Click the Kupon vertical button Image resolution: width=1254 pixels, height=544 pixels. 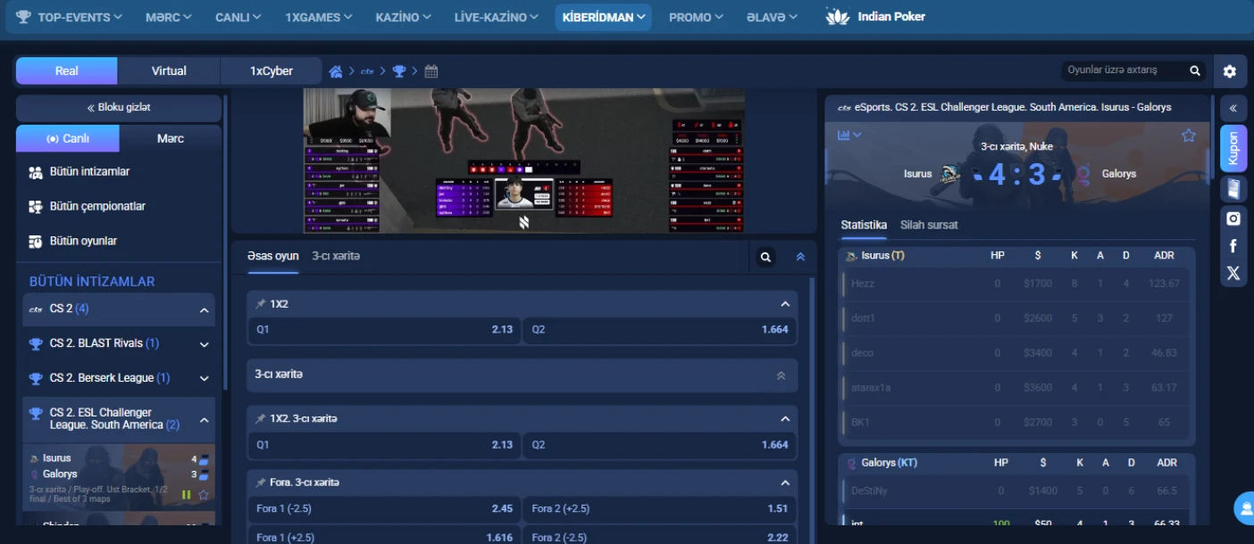pos(1233,148)
